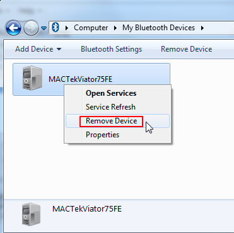Click Remove Device in the toolbar

click(187, 49)
